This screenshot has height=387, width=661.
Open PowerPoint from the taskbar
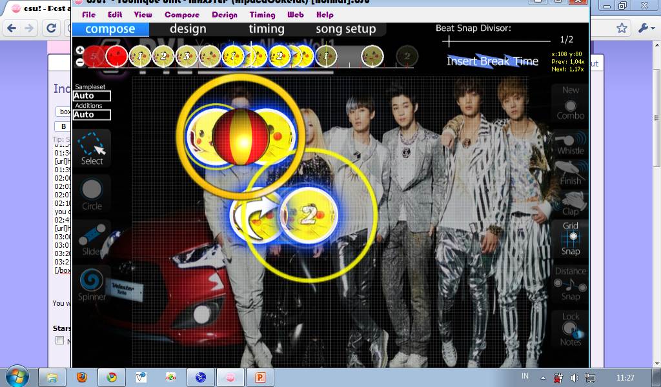(261, 377)
